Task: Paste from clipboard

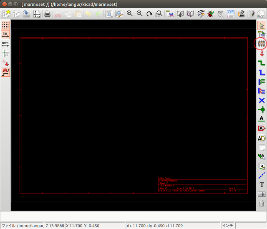Action: pyautogui.click(x=78, y=14)
